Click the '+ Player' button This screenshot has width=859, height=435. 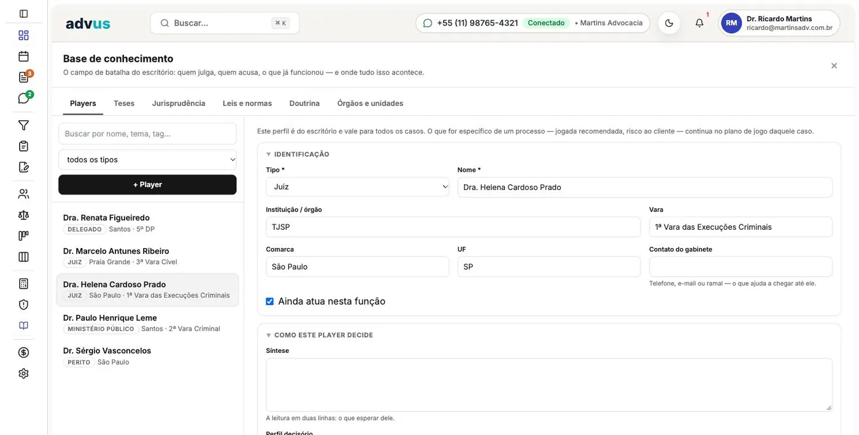click(x=147, y=184)
